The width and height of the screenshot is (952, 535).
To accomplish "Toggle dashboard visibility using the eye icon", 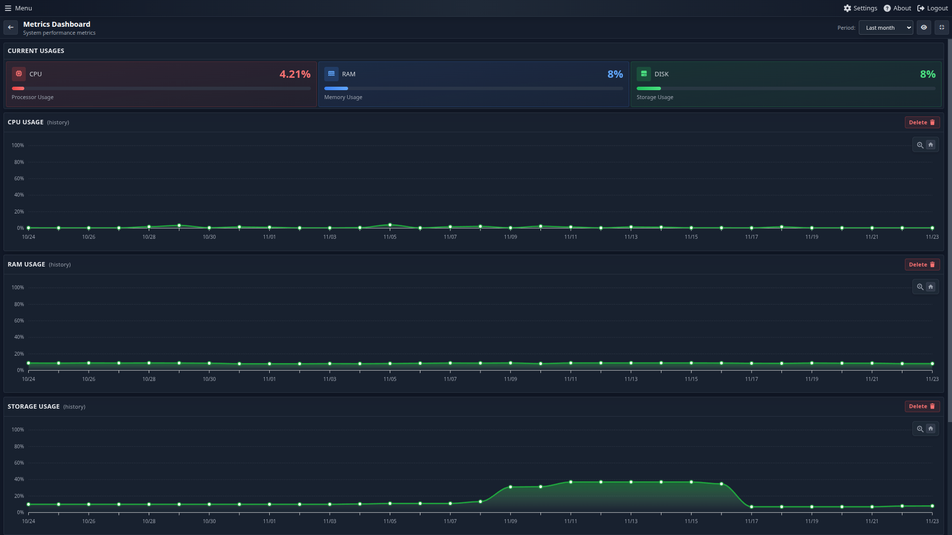I will point(924,27).
